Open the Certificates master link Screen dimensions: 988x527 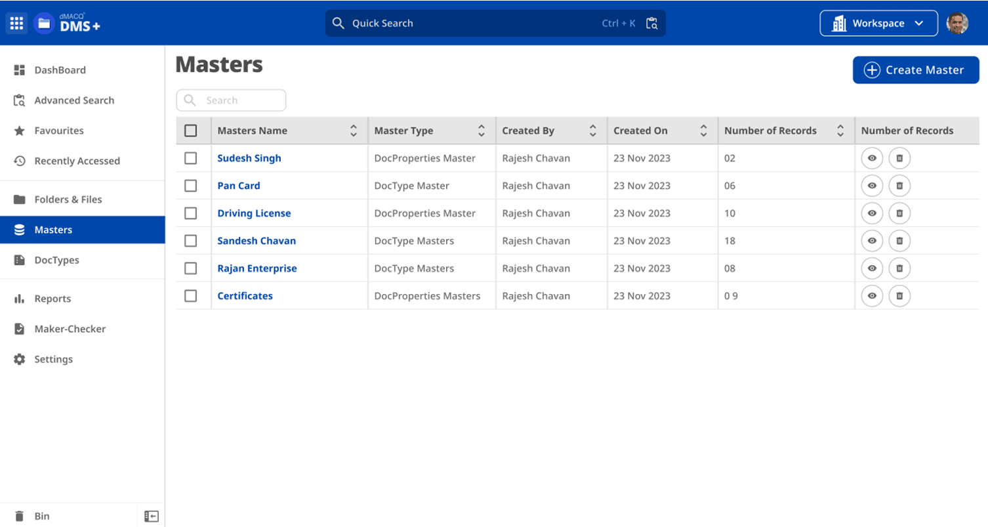pyautogui.click(x=245, y=296)
